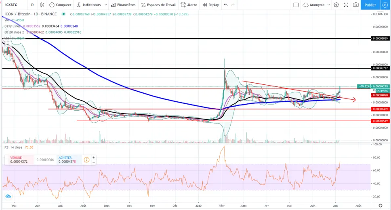Click the minus on the trading panel

94,162
